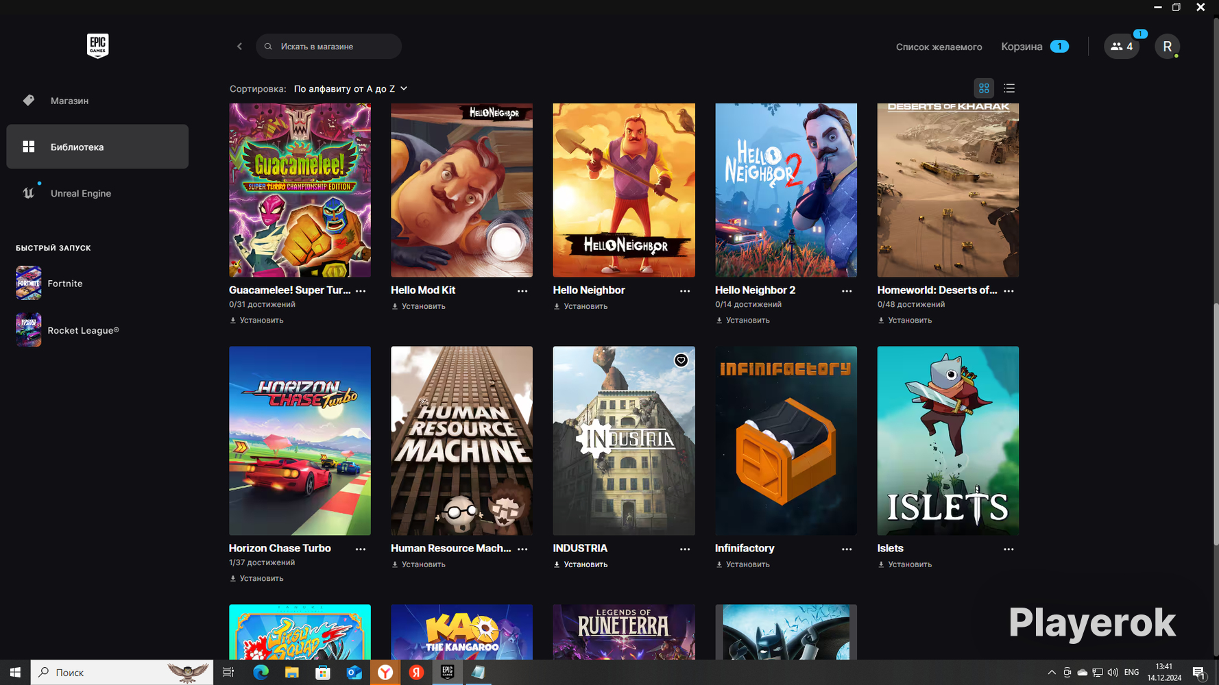Viewport: 1219px width, 685px height.
Task: Open the friends list icon
Action: (x=1122, y=47)
